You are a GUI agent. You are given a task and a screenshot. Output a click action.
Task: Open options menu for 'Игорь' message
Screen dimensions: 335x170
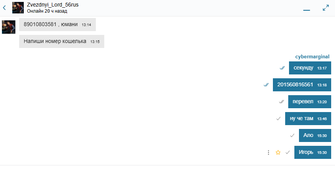pos(268,152)
